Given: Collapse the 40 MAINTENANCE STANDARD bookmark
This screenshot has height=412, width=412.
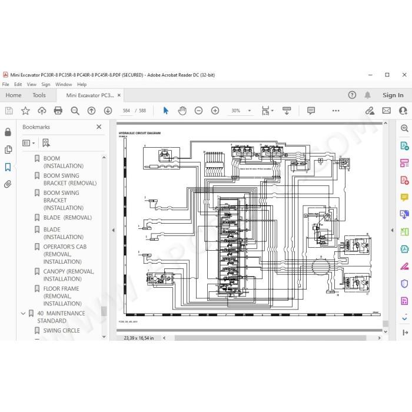Looking at the screenshot, I should pyautogui.click(x=23, y=314).
